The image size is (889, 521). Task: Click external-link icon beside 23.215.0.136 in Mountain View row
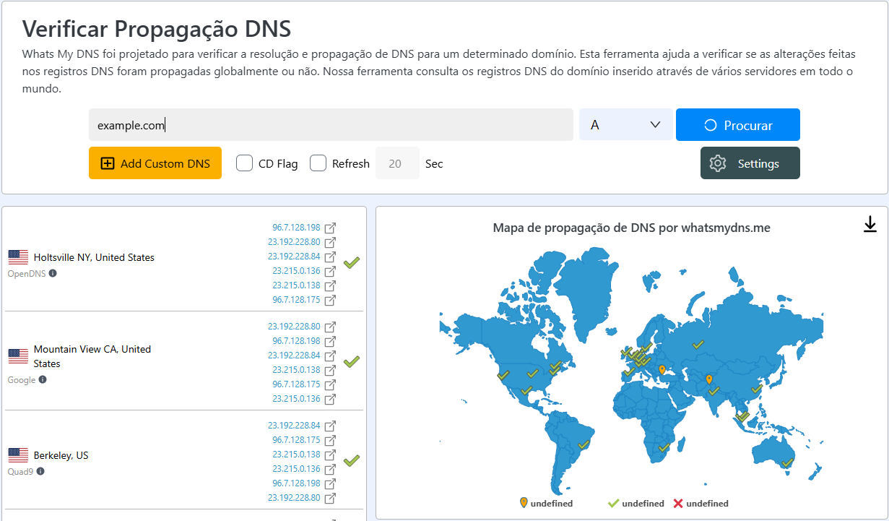click(x=330, y=399)
